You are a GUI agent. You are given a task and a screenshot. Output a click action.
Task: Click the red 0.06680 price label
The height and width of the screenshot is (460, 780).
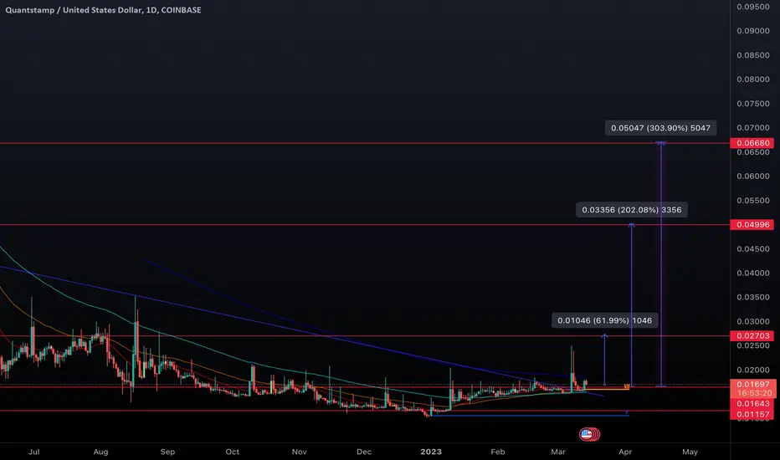tap(752, 143)
